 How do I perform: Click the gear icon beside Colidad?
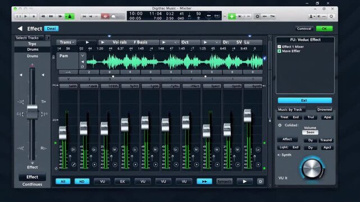(280, 125)
